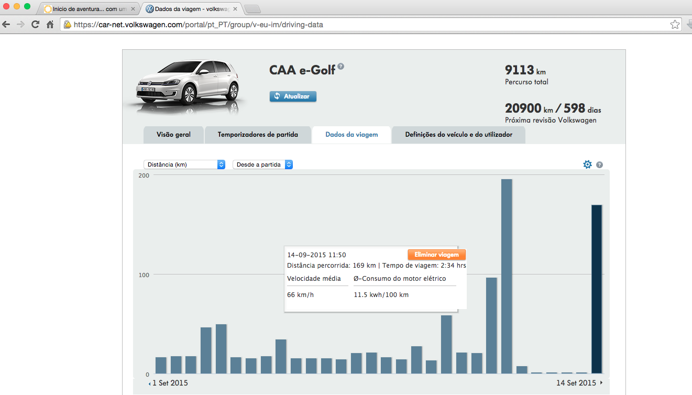
Task: Select the dark highlighted bar for 14 Set
Action: (597, 289)
